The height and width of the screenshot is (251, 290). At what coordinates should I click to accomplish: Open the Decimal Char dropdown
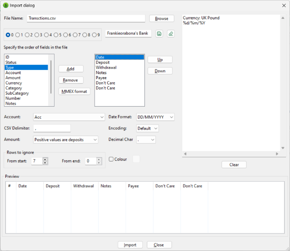tap(146, 140)
